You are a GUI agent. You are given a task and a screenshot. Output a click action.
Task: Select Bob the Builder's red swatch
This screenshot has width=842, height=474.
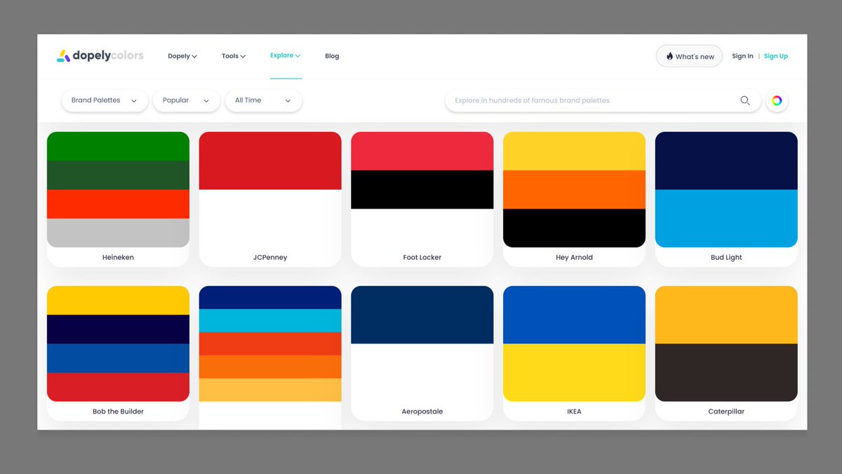click(118, 387)
